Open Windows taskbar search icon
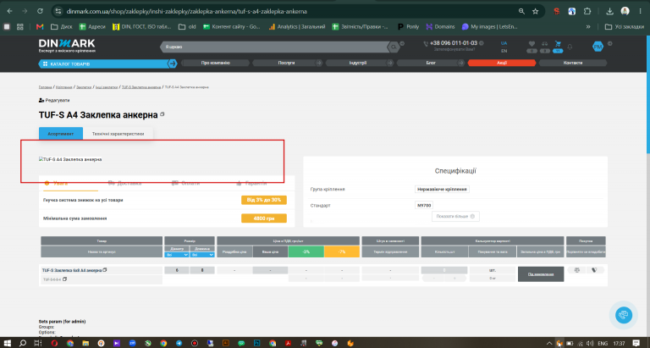This screenshot has height=348, width=650. [22, 343]
